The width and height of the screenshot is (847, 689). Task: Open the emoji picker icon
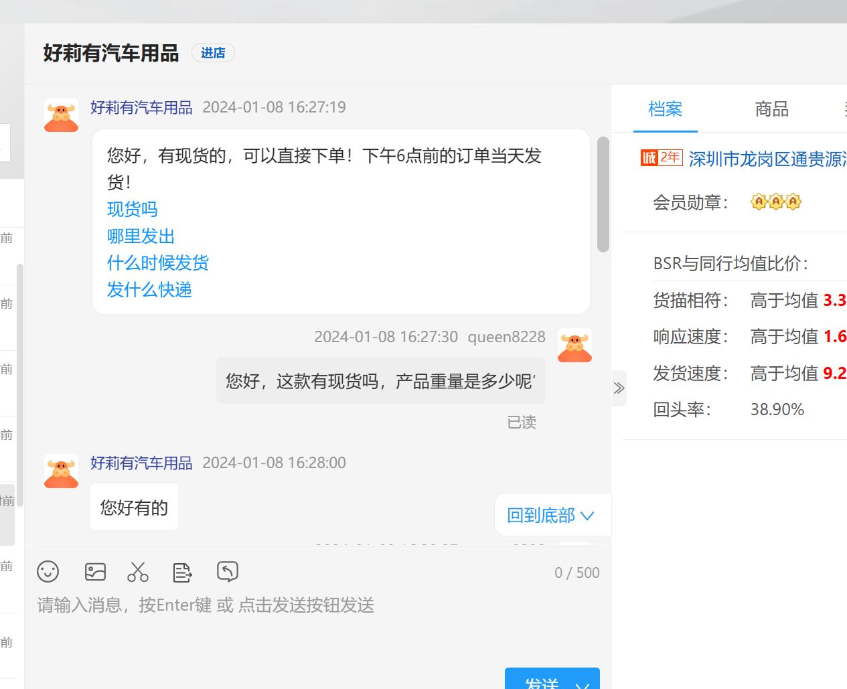click(x=48, y=572)
